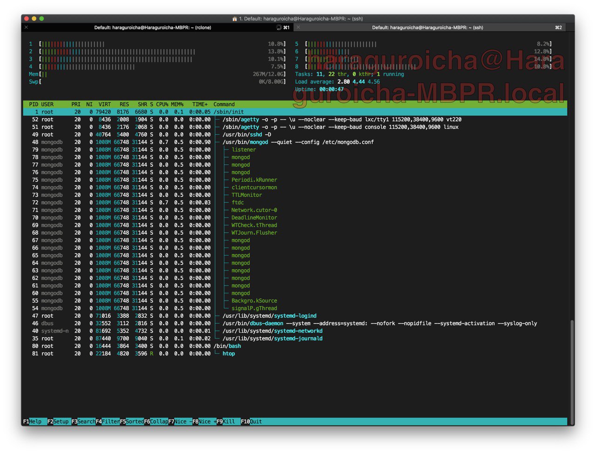Activate F4 Filter in htop
The height and width of the screenshot is (454, 596).
108,421
